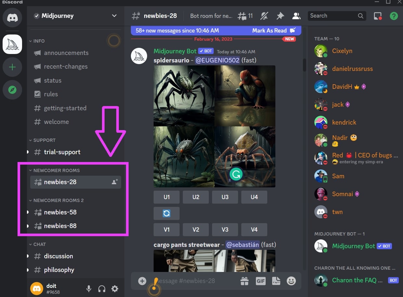Toggle notification settings bell icon
Viewport: 403px width, 297px height.
[264, 16]
